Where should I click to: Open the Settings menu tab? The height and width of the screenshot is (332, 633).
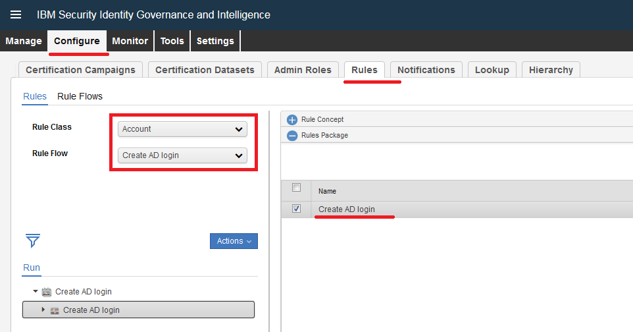tap(215, 41)
